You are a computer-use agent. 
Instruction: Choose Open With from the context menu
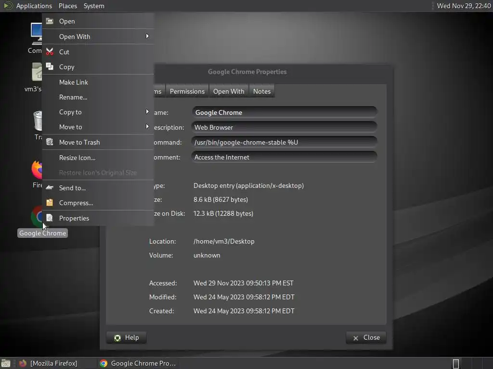tap(98, 37)
